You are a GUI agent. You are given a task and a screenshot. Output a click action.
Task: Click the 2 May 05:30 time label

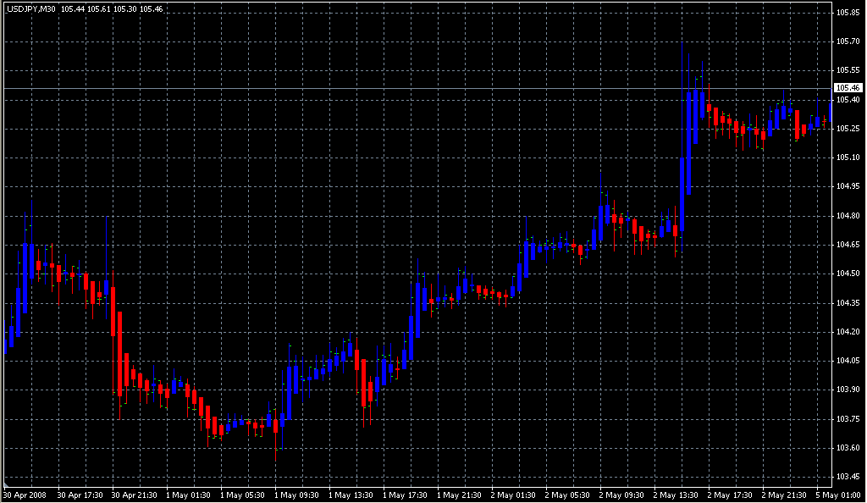567,495
